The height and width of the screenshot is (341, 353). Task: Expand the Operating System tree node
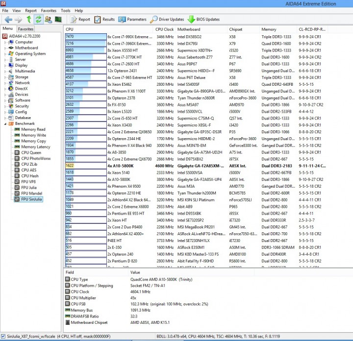coord(5,54)
